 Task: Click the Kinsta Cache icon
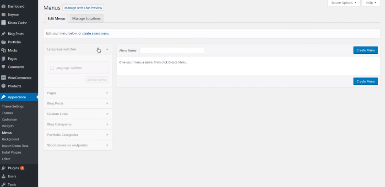click(x=4, y=23)
